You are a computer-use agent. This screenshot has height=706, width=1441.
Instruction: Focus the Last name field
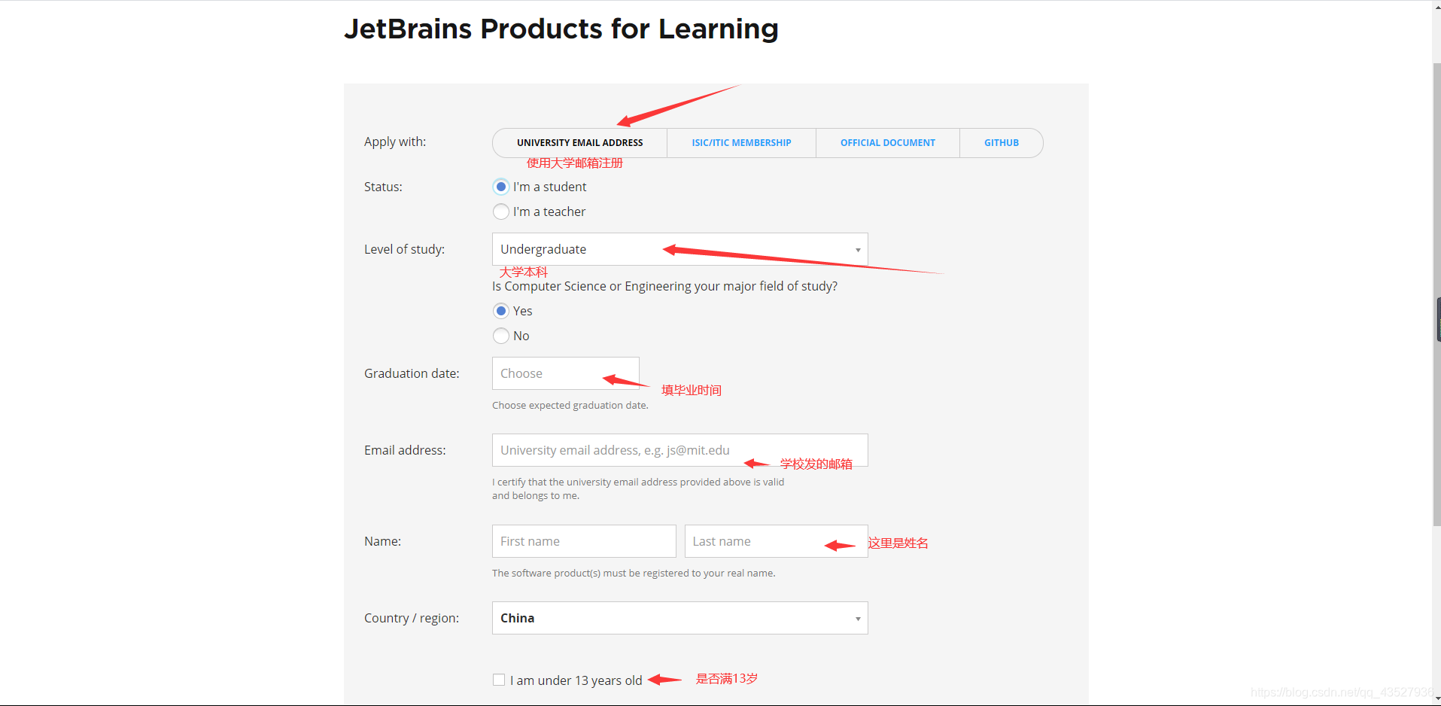(777, 541)
